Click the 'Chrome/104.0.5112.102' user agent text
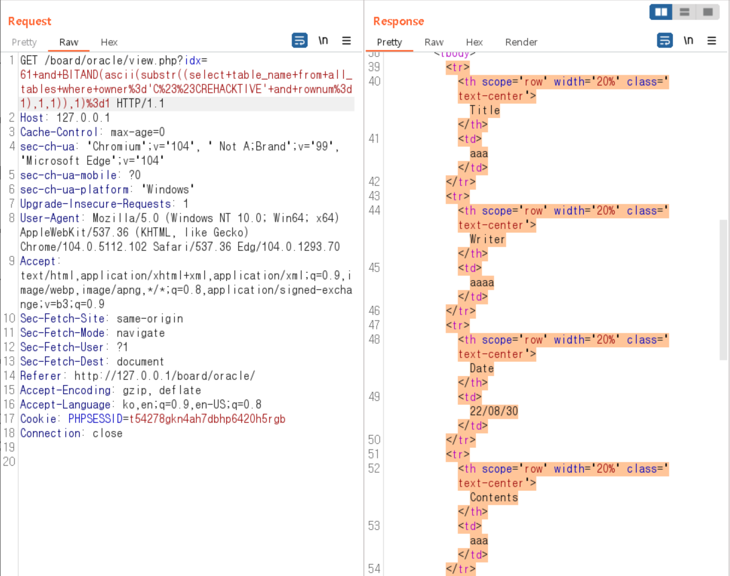The height and width of the screenshot is (576, 730). pos(83,247)
